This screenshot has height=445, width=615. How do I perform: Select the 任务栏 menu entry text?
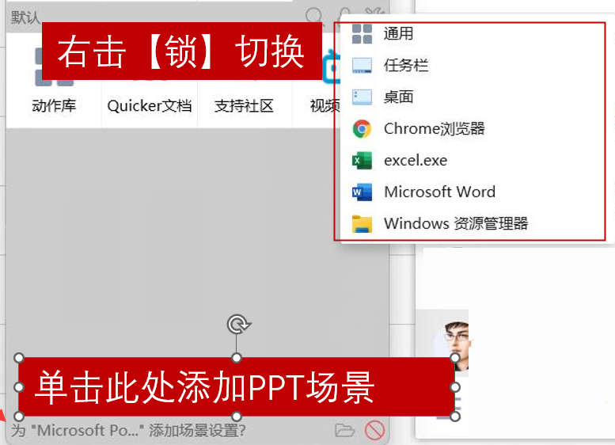click(405, 65)
